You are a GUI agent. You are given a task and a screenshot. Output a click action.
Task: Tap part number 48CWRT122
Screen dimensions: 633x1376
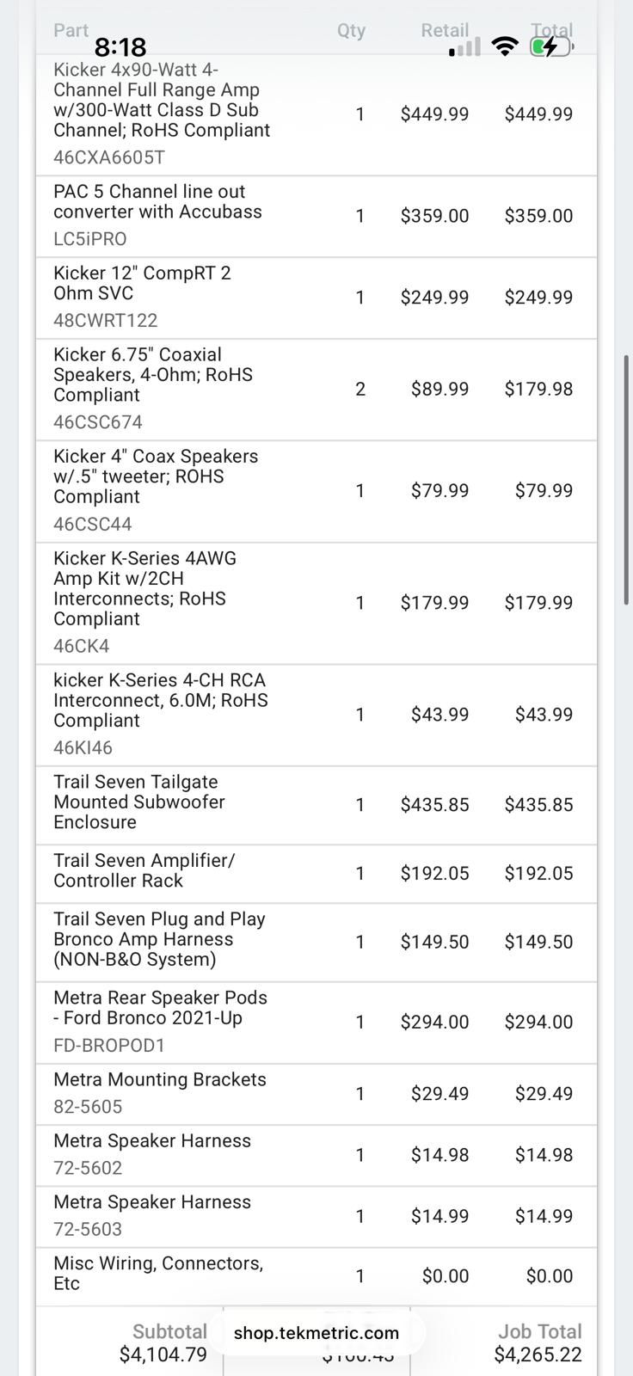pos(106,321)
